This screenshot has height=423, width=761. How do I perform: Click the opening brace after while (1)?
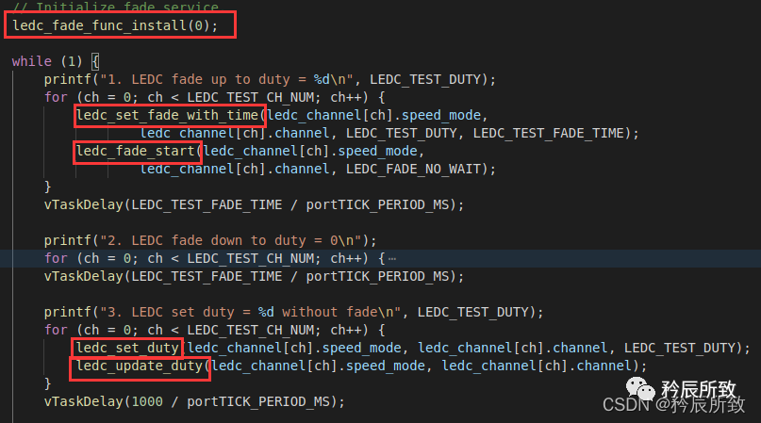click(95, 61)
